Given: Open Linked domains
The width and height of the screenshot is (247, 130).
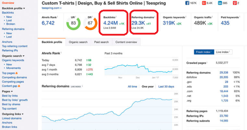Looking at the screenshot, I should click(x=12, y=118).
